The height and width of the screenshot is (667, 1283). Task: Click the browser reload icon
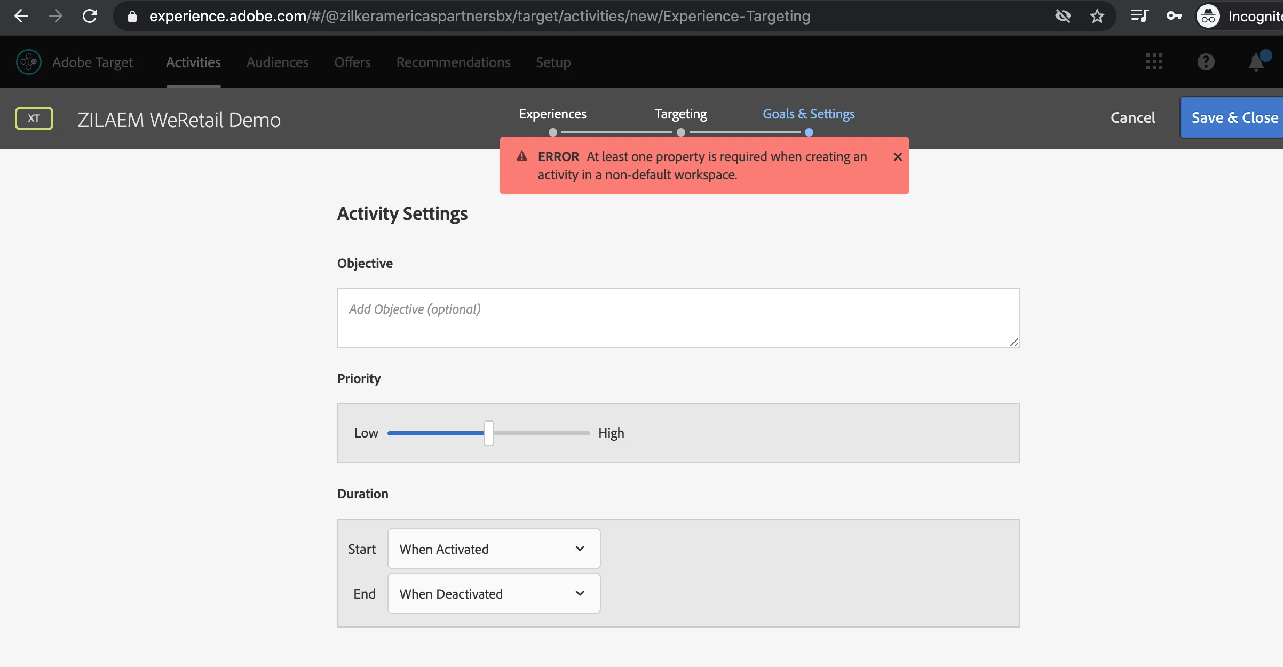coord(90,16)
